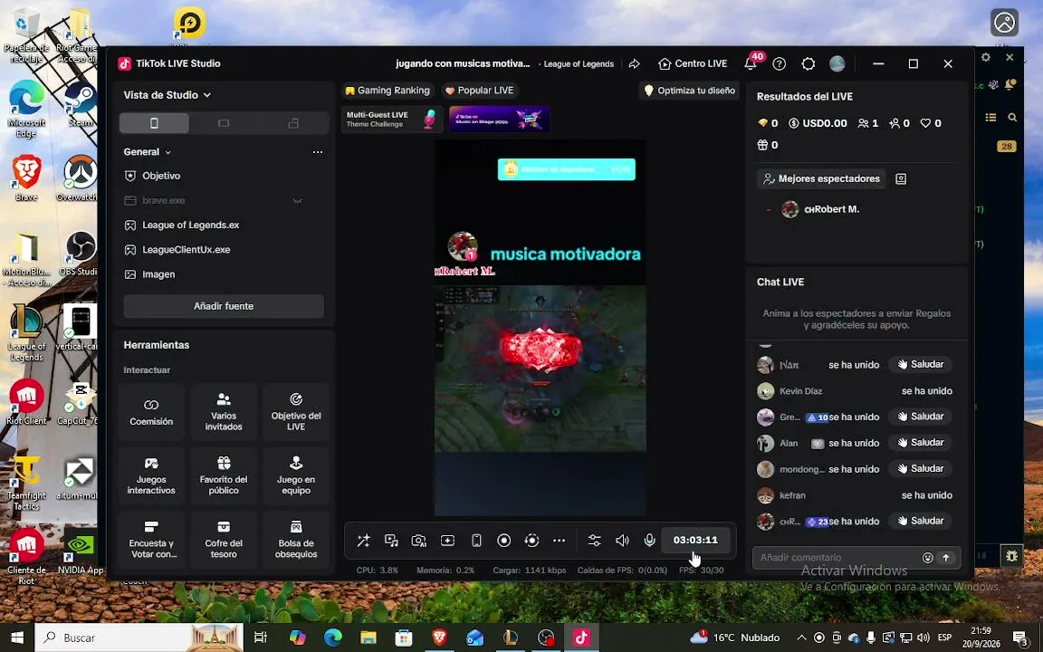Open the Popular LIVE tab

pos(479,90)
